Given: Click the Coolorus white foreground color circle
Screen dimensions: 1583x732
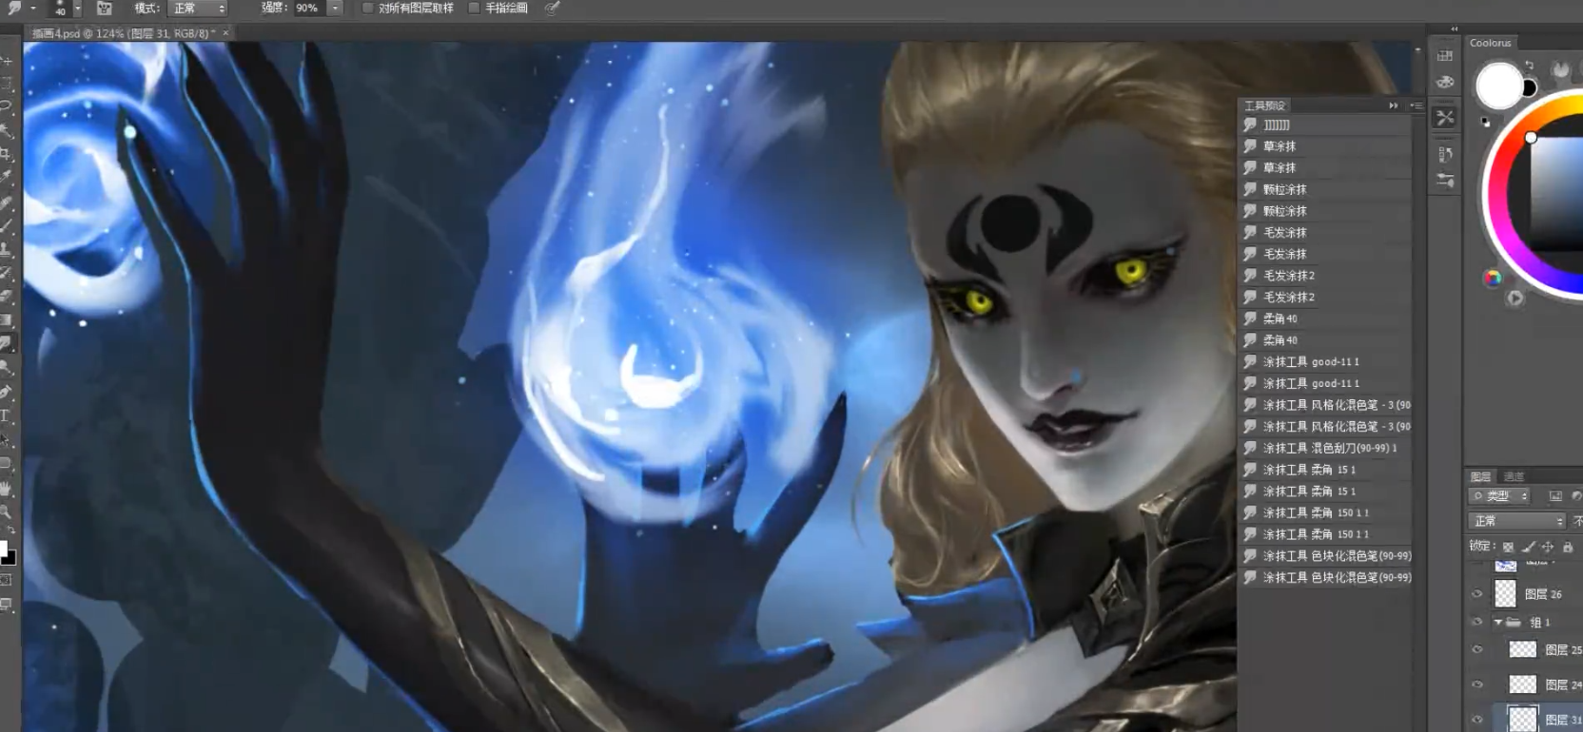Looking at the screenshot, I should 1498,86.
